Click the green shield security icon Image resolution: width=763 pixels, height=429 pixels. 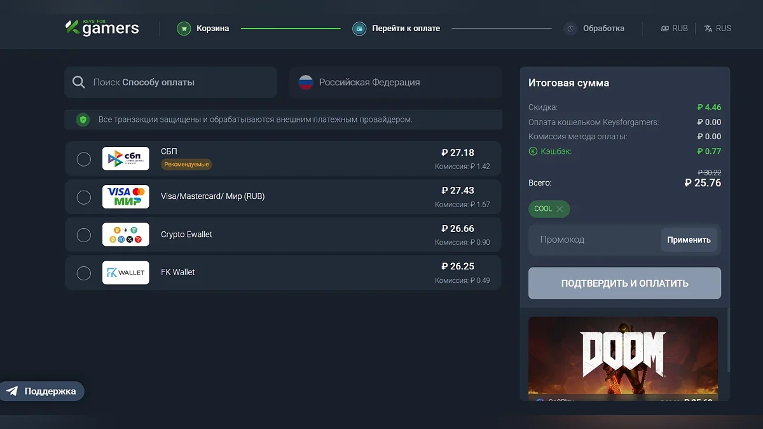[83, 119]
